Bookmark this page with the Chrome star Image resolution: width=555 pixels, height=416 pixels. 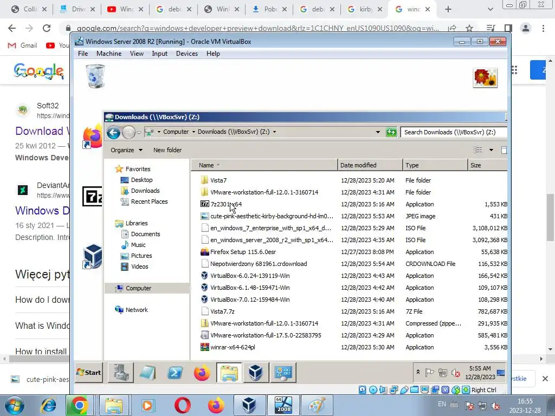pyautogui.click(x=469, y=28)
